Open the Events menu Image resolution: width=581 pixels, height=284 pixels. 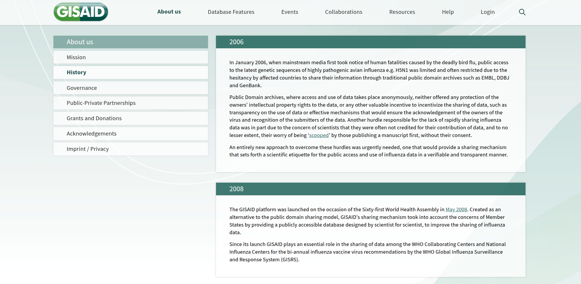pos(290,12)
